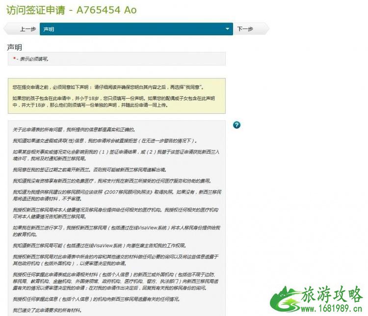Click the statement starting 我知道我没有资格享有新西兰的免费医疗
Viewport: 368px width, 316px height.
pyautogui.click(x=112, y=181)
